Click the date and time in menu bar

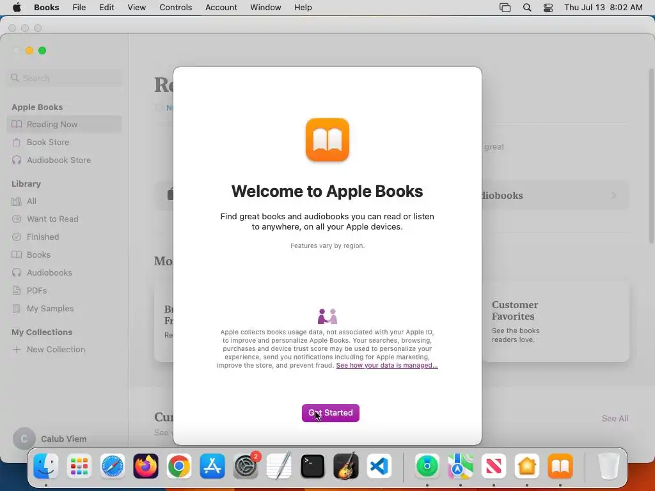click(x=603, y=8)
